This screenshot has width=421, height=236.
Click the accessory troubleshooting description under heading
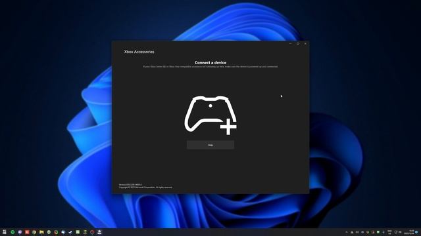pyautogui.click(x=210, y=67)
